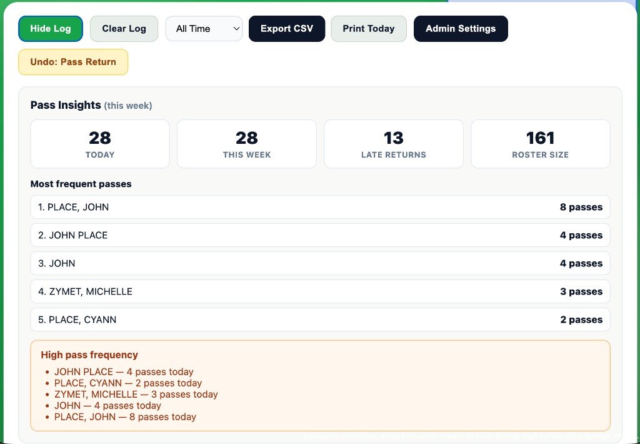Click the Pass Insights heading
The image size is (640, 444).
[x=66, y=105]
